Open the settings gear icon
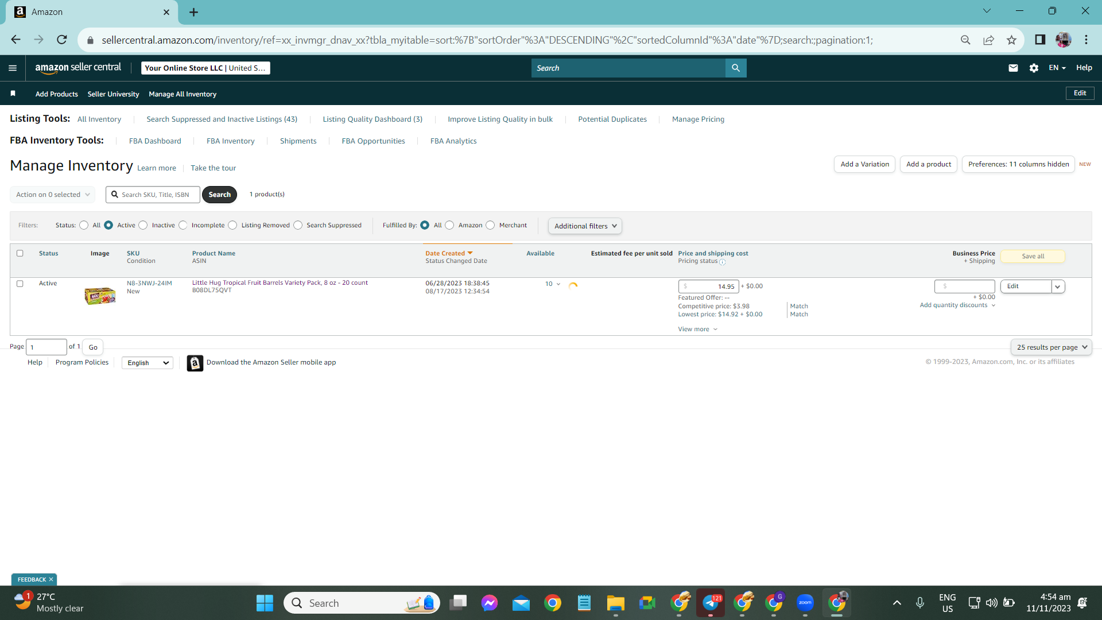The height and width of the screenshot is (620, 1102). [x=1034, y=68]
